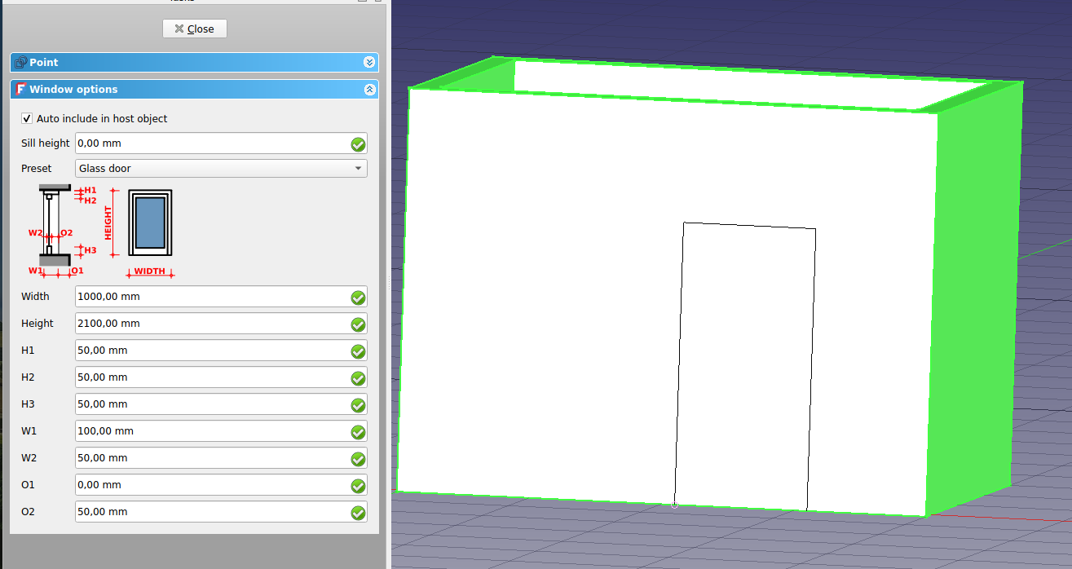Image resolution: width=1072 pixels, height=569 pixels.
Task: Click green checkmark icon in H2 row
Action: (358, 378)
